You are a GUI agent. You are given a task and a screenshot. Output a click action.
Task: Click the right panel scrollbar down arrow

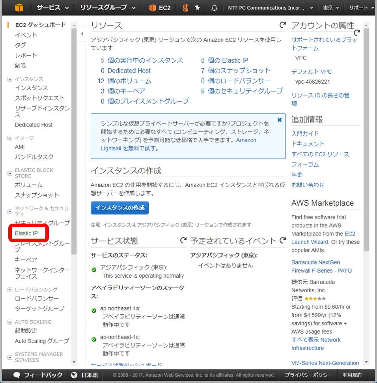tap(366, 362)
